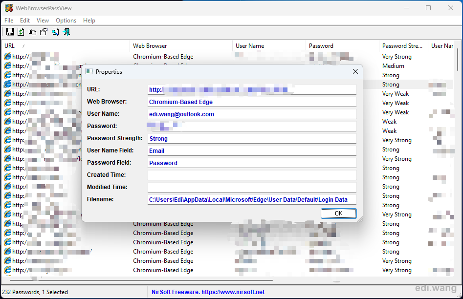Viewport: 463px width, 299px height.
Task: Click the vertical scrollbar of the list
Action: [458, 60]
